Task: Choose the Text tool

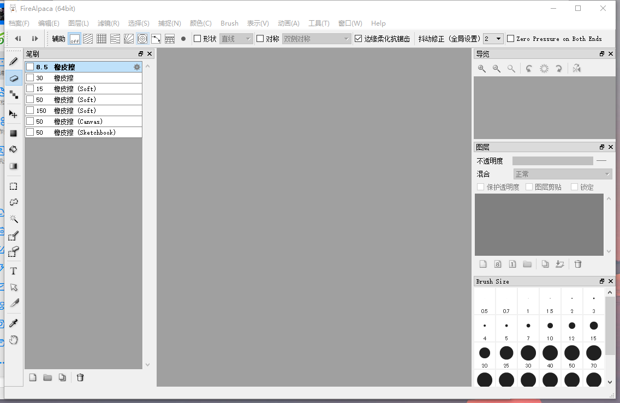Action: coord(13,270)
